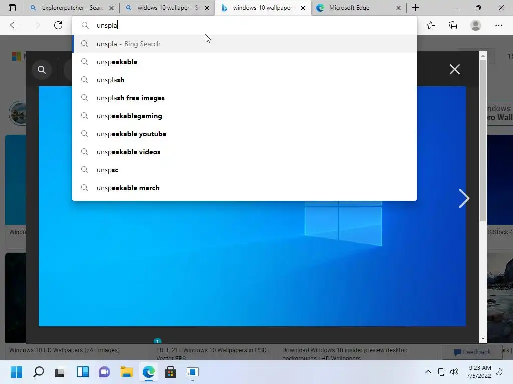Image resolution: width=513 pixels, height=384 pixels.
Task: Select the windows 10 wallpaper Bing tab
Action: pos(264,8)
